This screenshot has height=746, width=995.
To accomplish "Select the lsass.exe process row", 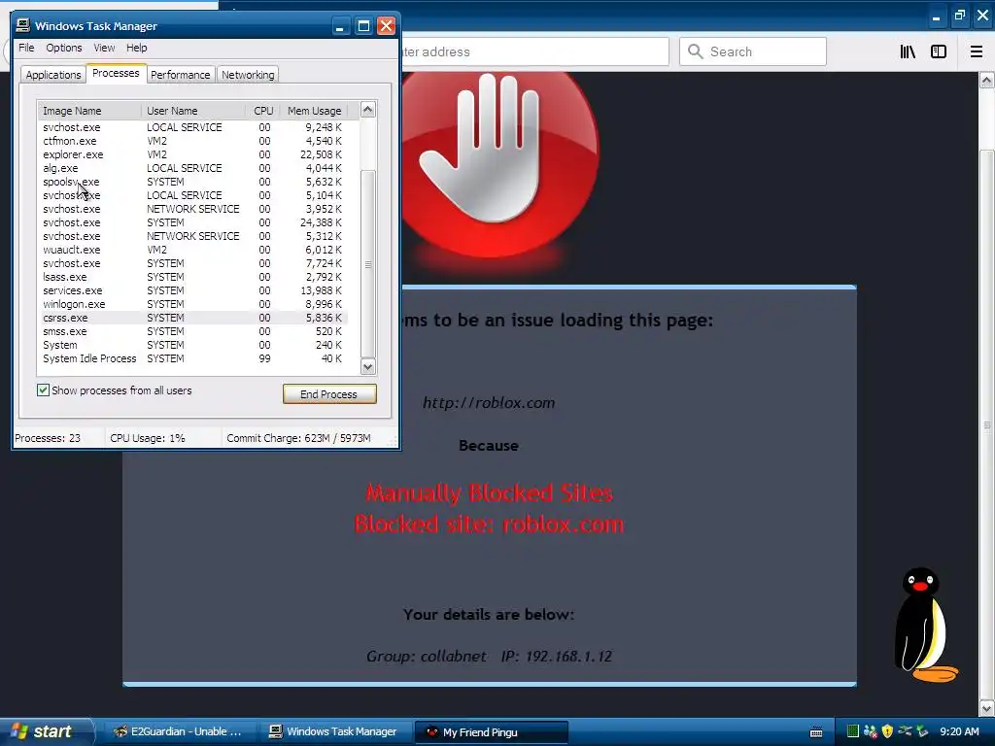I will 193,277.
